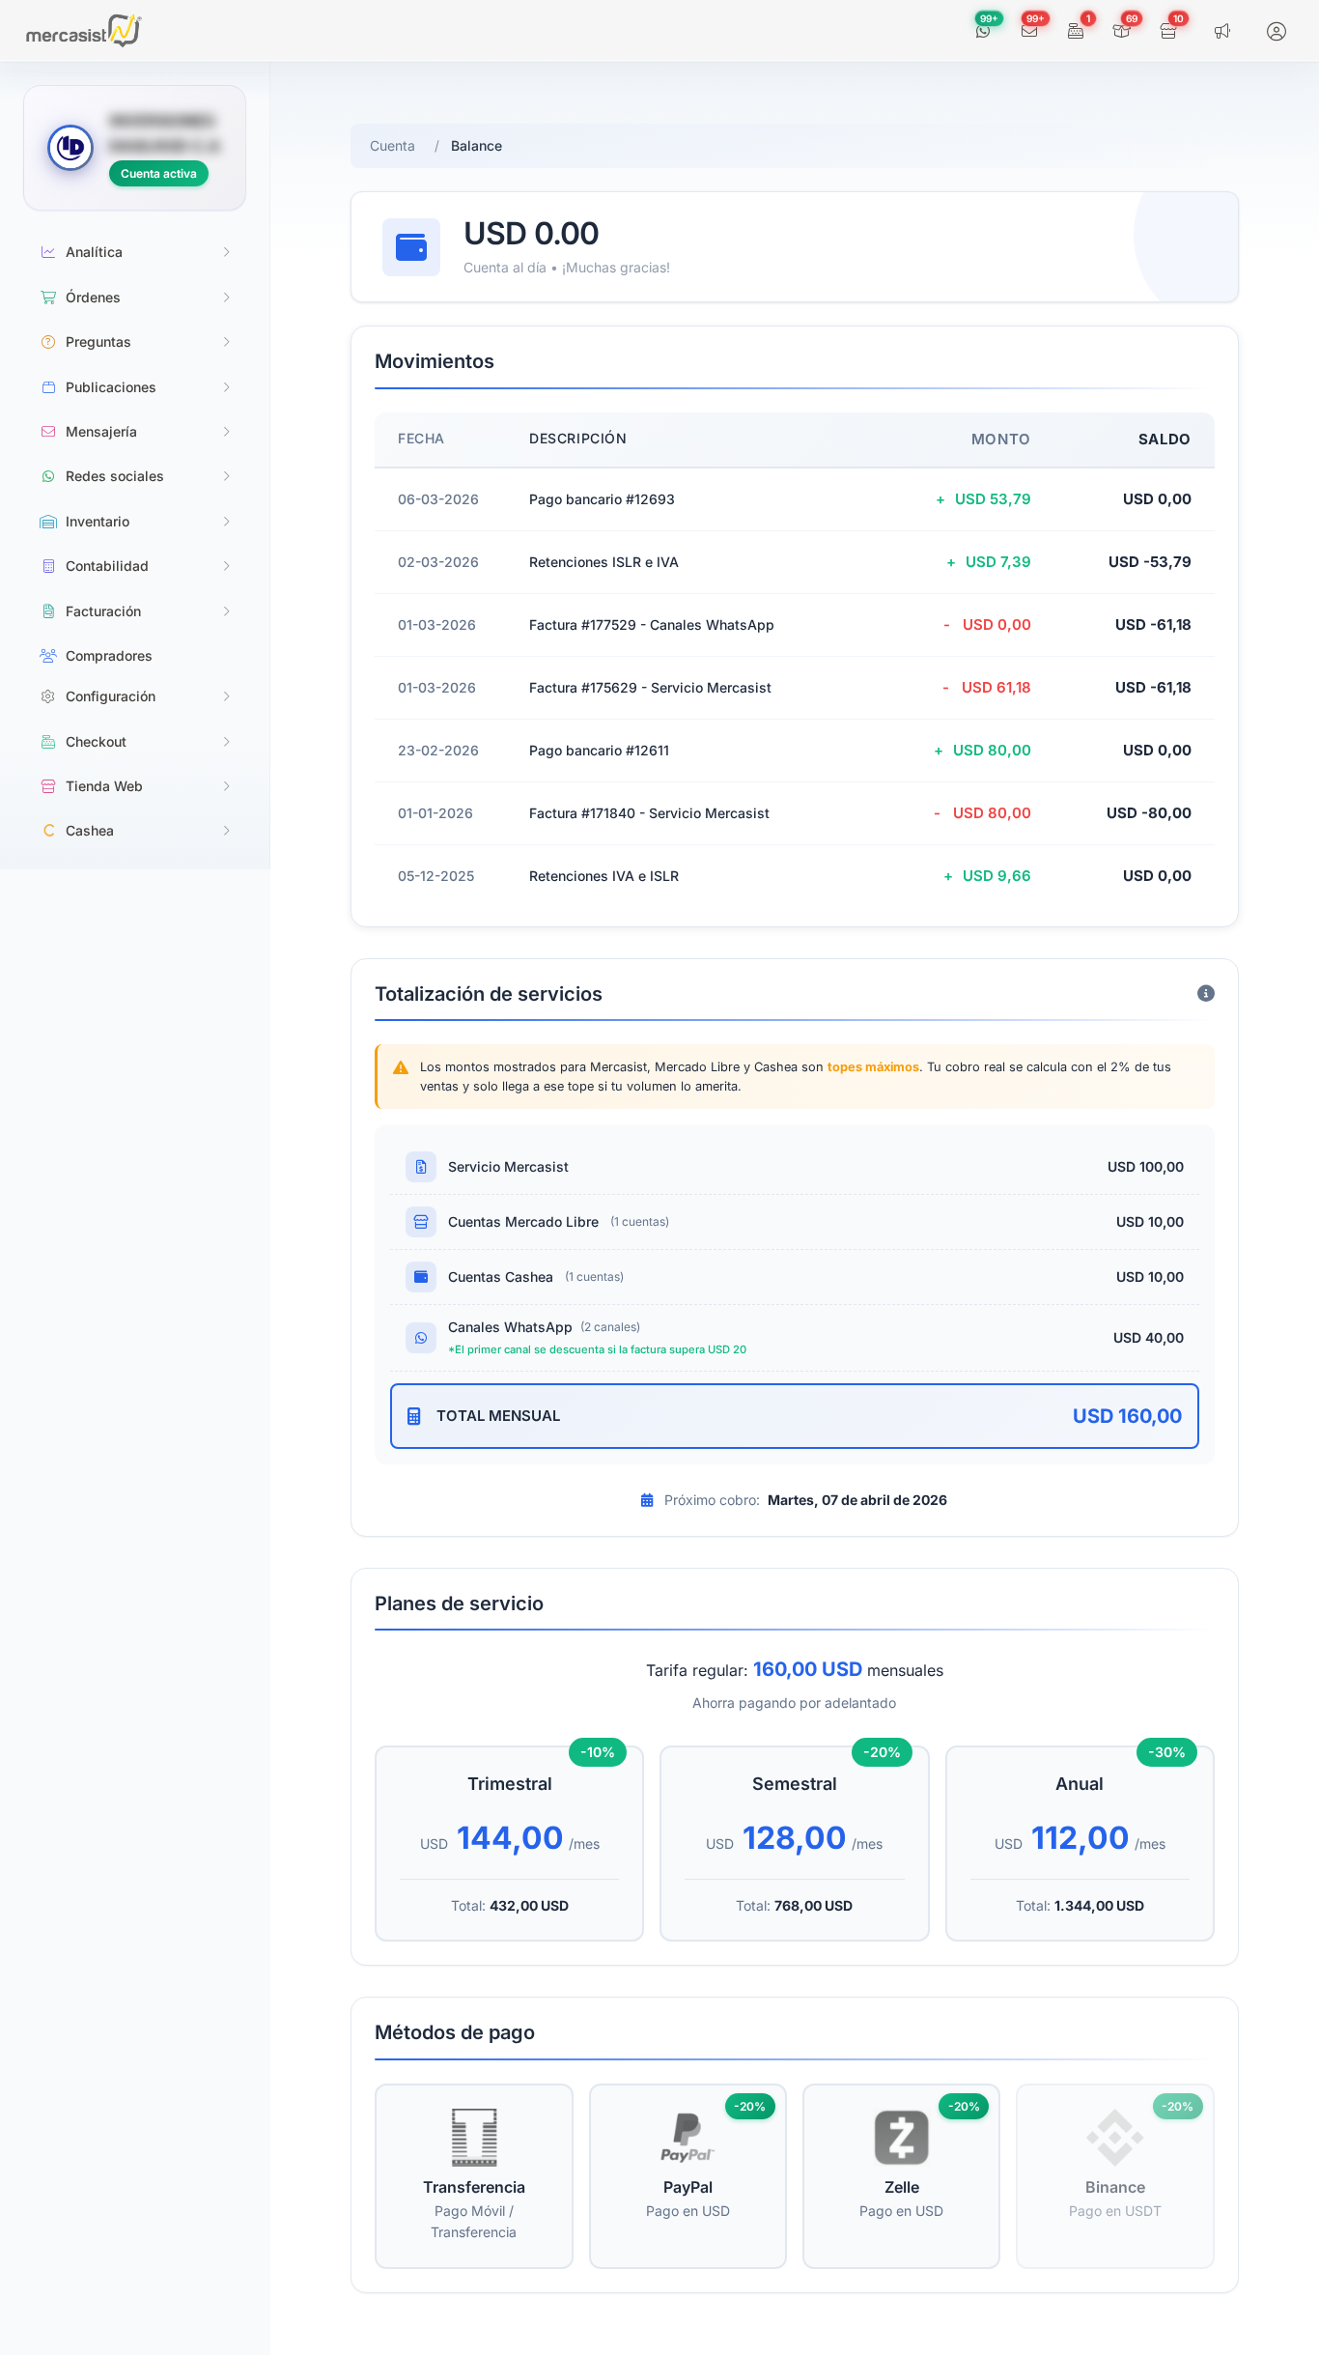Screen dimensions: 1319x2355
Task: Open the storefront icon with 10 badge
Action: (x=1168, y=31)
